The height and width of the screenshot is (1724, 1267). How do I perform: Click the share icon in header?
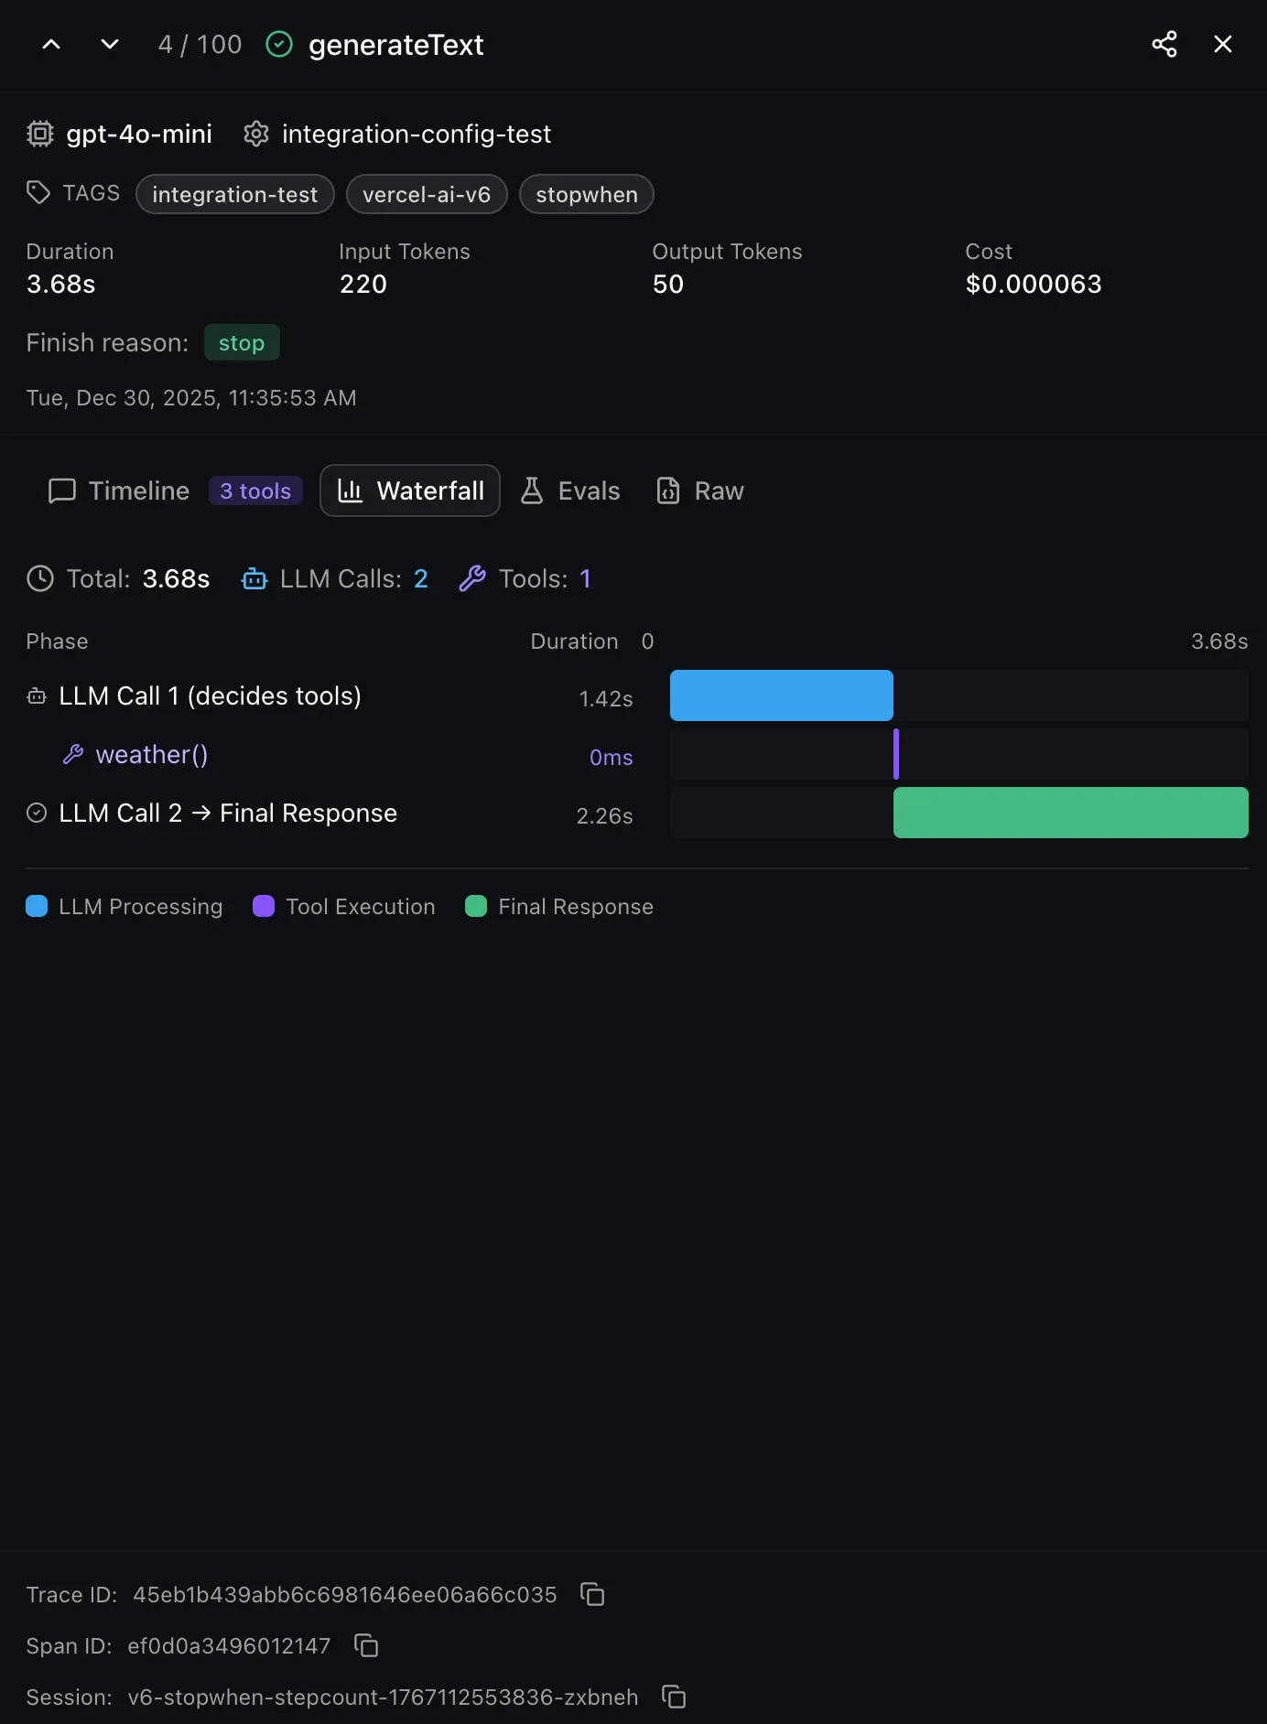pos(1164,44)
